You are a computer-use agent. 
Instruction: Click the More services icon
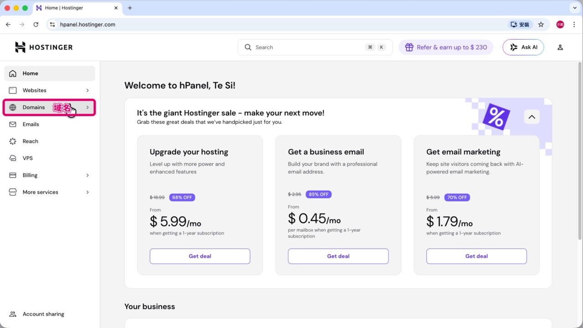point(13,192)
